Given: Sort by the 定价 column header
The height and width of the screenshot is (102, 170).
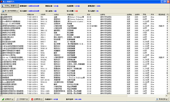Looking at the screenshot, I should point(93,14).
